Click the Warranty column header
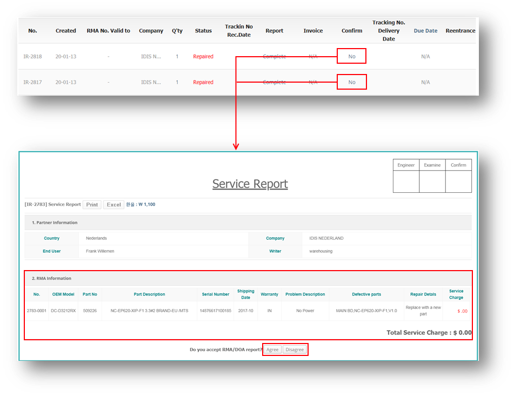This screenshot has height=397, width=514. coord(270,294)
